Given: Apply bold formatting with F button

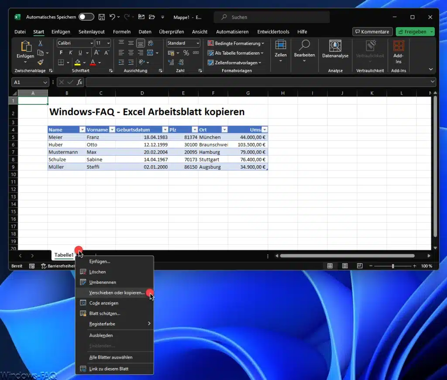Looking at the screenshot, I should click(x=61, y=52).
